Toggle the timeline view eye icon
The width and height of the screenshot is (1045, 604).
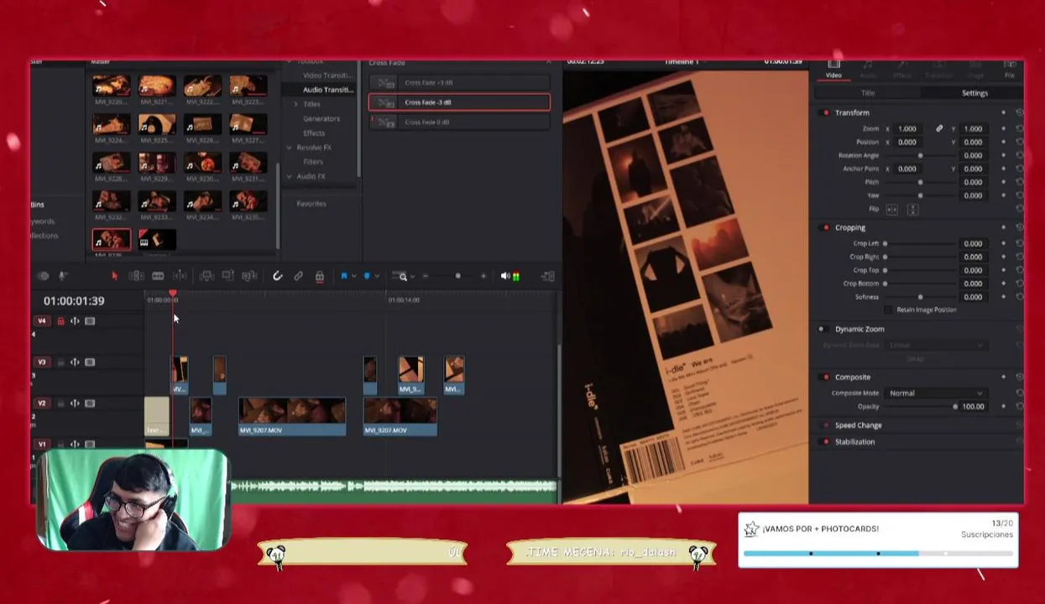44,276
